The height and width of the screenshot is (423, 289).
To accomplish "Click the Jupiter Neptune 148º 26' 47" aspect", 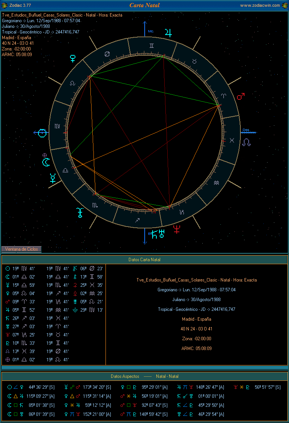I will pyautogui.click(x=200, y=387).
